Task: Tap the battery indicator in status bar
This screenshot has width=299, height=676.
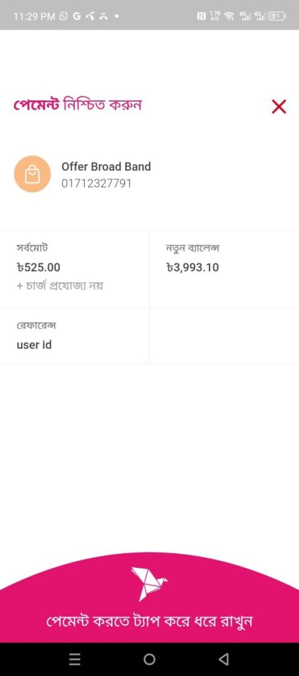Action: click(x=277, y=17)
